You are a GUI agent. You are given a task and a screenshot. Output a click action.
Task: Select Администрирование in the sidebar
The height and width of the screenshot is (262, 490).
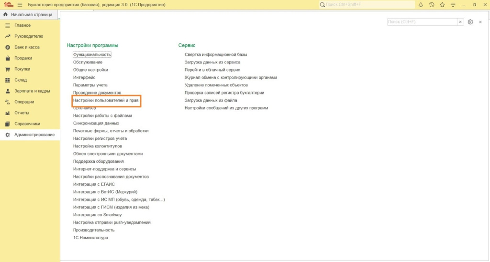pyautogui.click(x=34, y=135)
